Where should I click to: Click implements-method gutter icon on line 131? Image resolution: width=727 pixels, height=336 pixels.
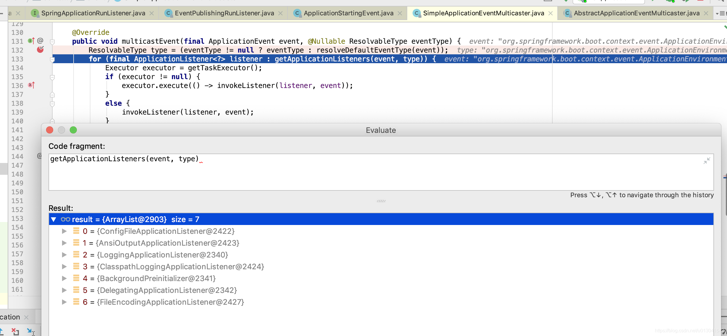pyautogui.click(x=31, y=41)
